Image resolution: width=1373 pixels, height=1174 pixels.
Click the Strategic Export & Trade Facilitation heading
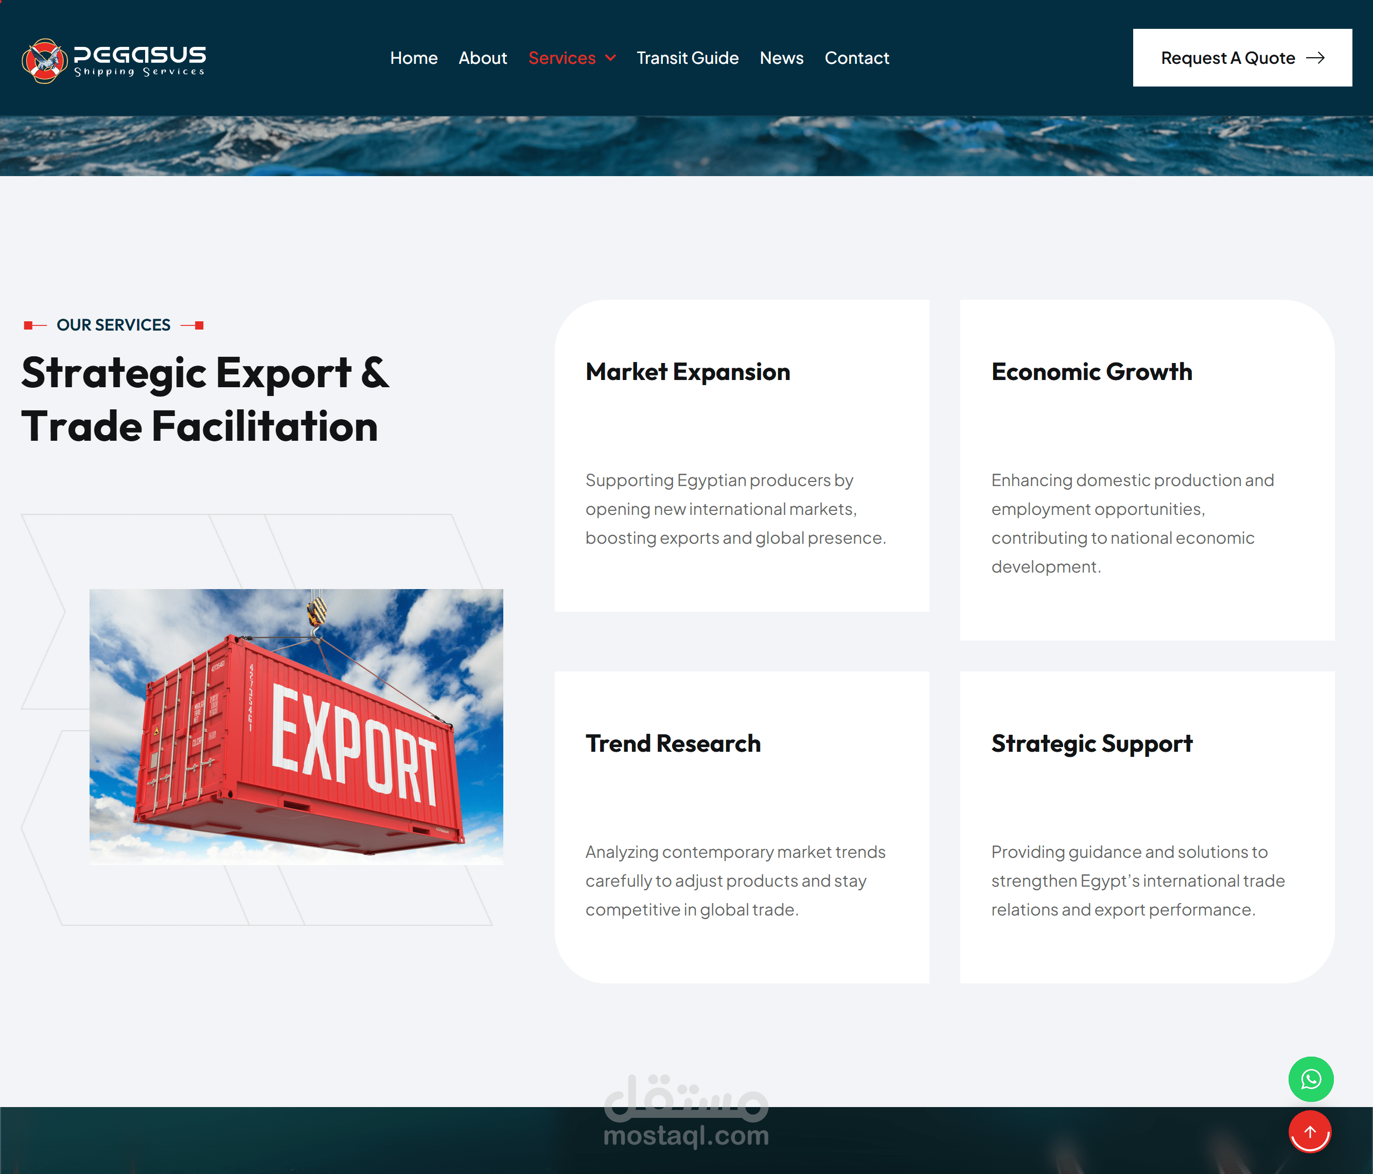coord(205,399)
